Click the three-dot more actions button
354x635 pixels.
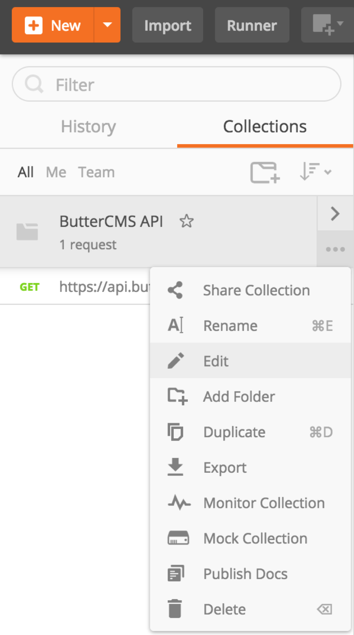[x=335, y=249]
